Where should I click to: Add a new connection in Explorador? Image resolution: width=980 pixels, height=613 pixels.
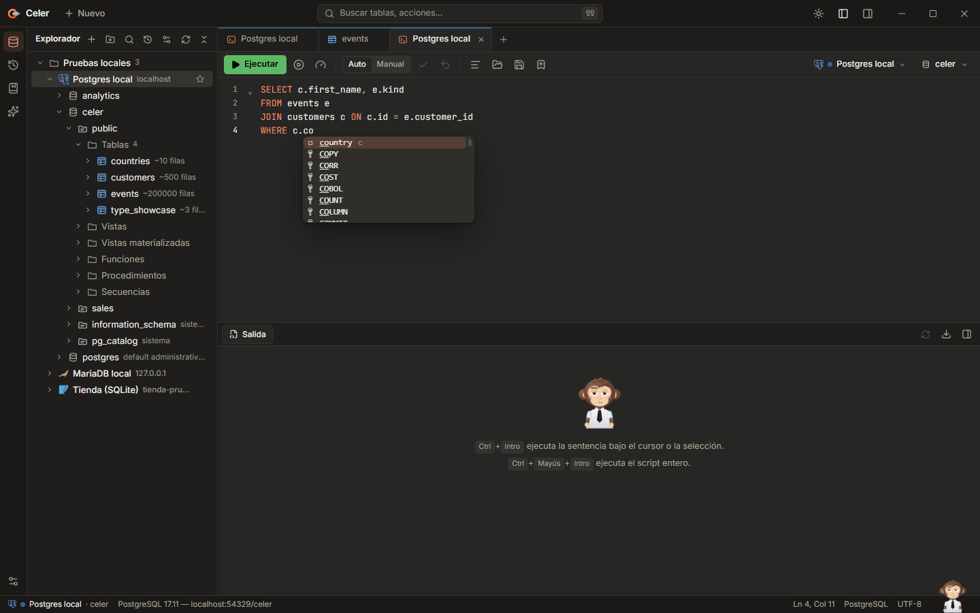[91, 40]
